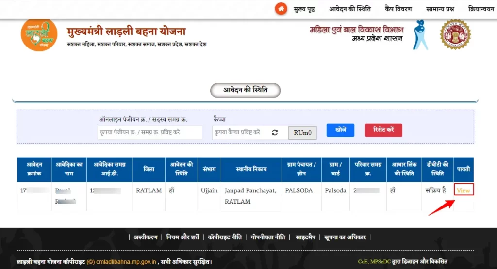
Task: Click the red रिसेट करें button
Action: (x=383, y=130)
